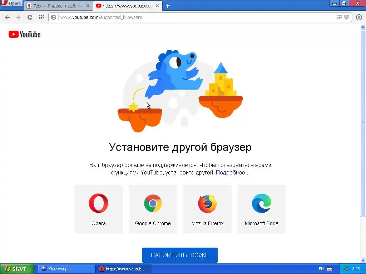The height and width of the screenshot is (274, 366).
Task: Open the Speed Dial grid
Action: pos(41,17)
